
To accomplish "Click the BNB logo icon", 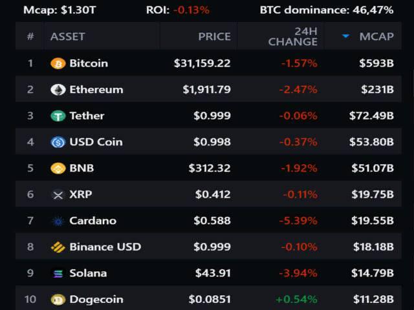I will click(58, 169).
